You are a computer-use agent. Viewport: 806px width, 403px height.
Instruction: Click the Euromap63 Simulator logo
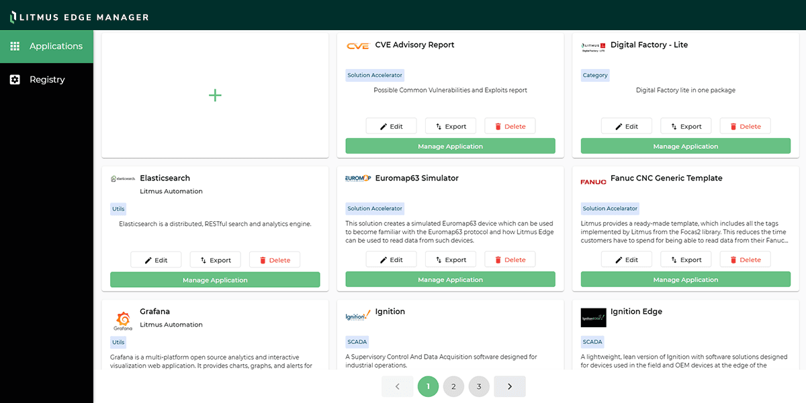(x=358, y=178)
